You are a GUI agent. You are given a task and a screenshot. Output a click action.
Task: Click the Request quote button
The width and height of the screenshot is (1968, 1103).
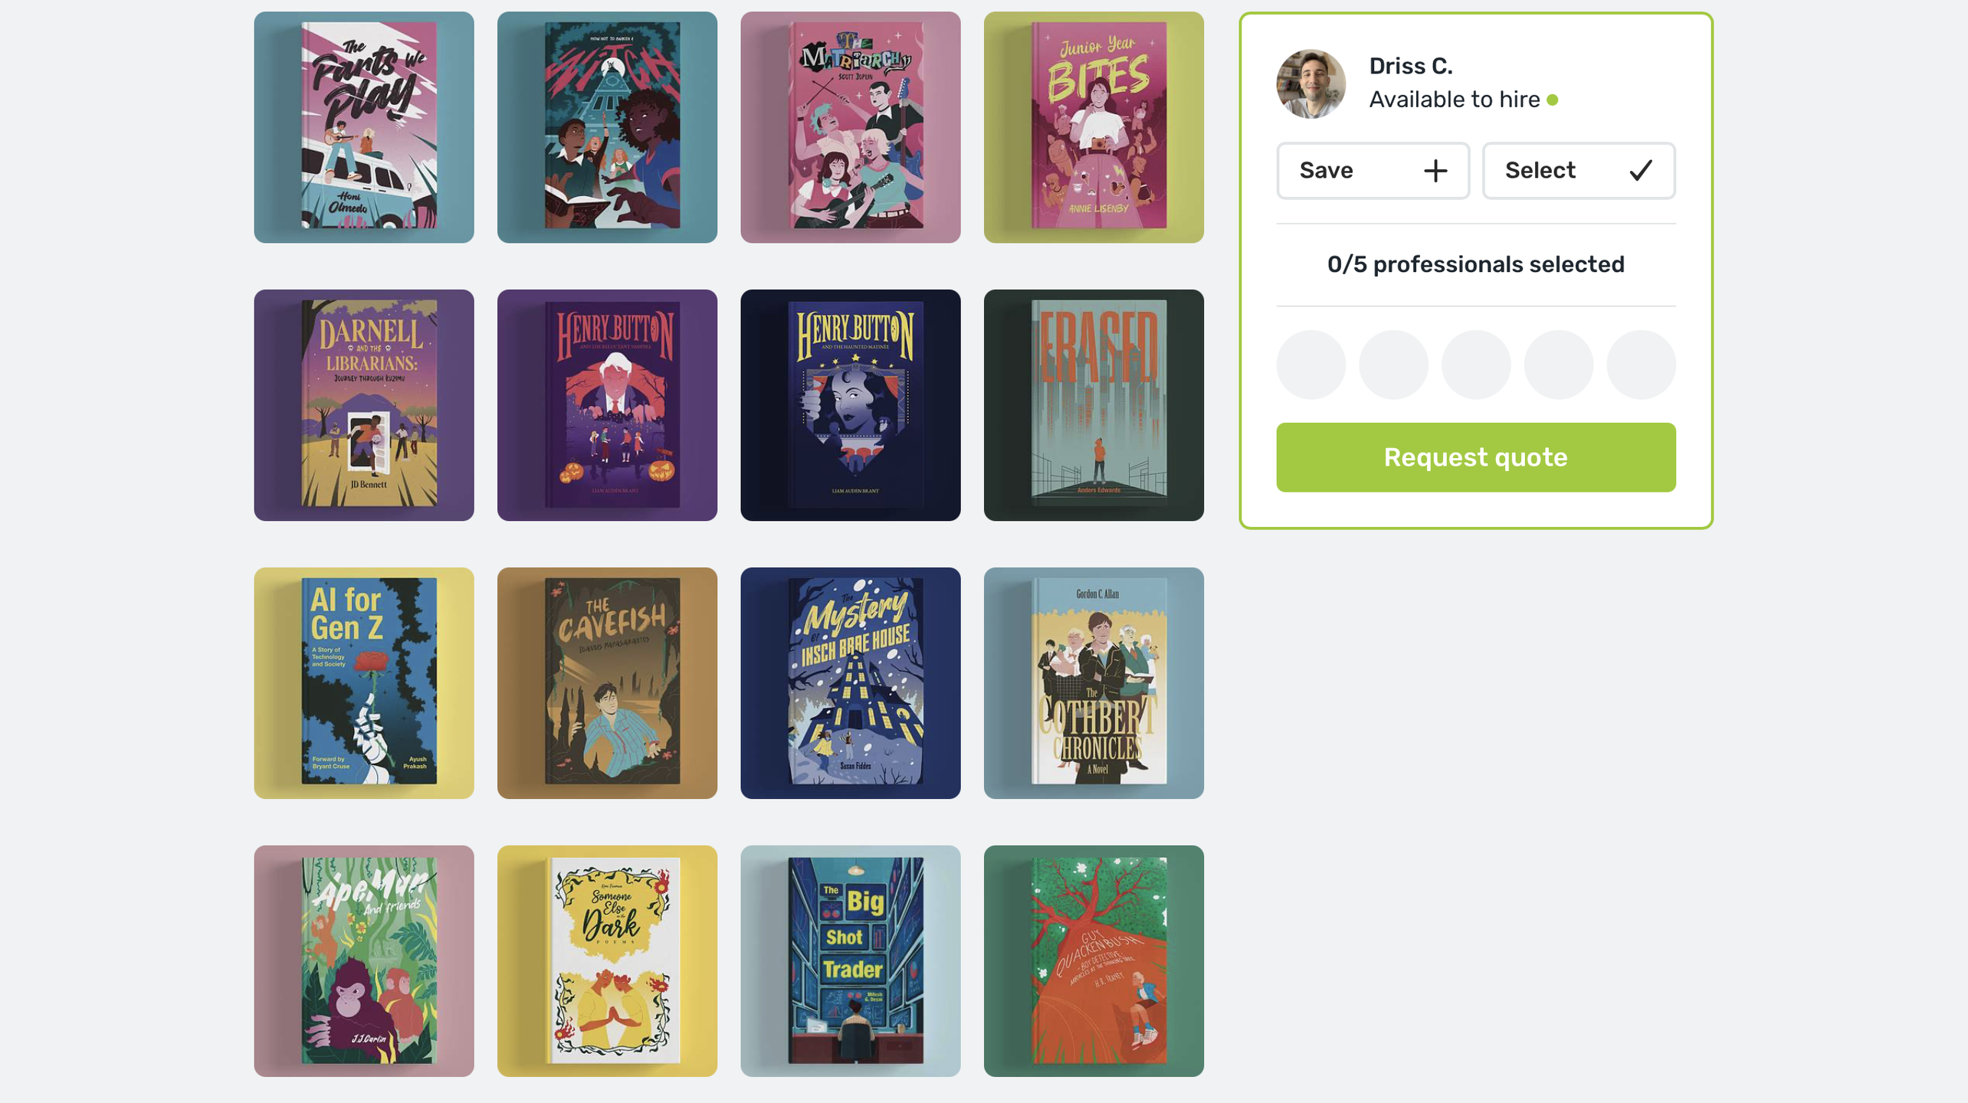(1475, 457)
